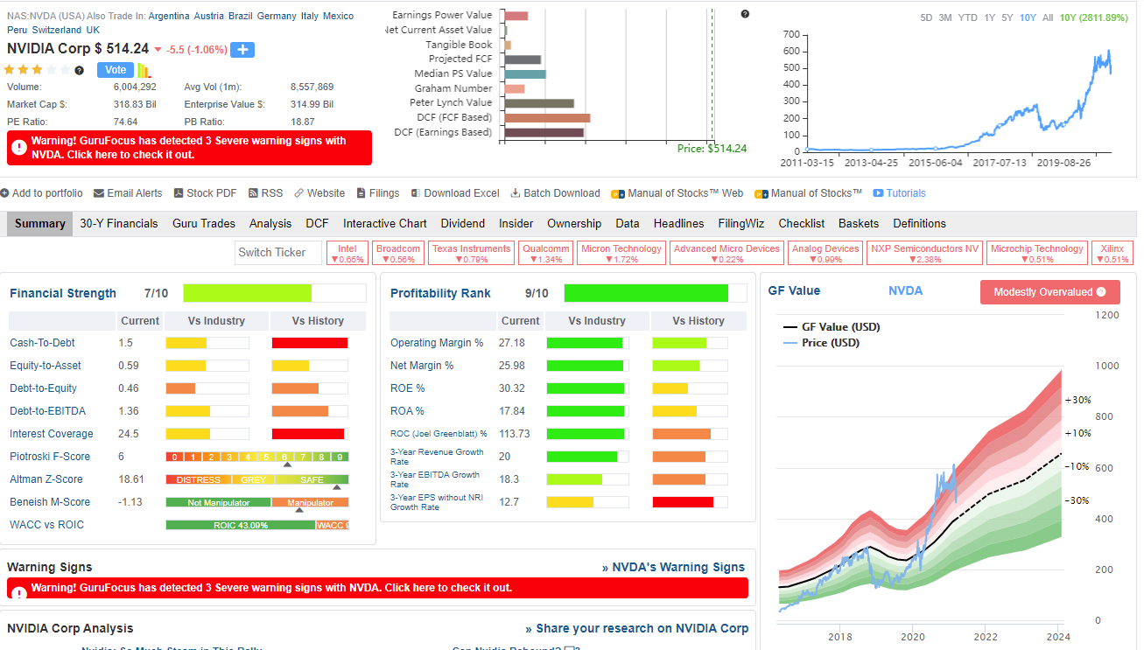Screen dimensions: 1144x650
Task: Open the FilingWiz tab
Action: pos(741,223)
